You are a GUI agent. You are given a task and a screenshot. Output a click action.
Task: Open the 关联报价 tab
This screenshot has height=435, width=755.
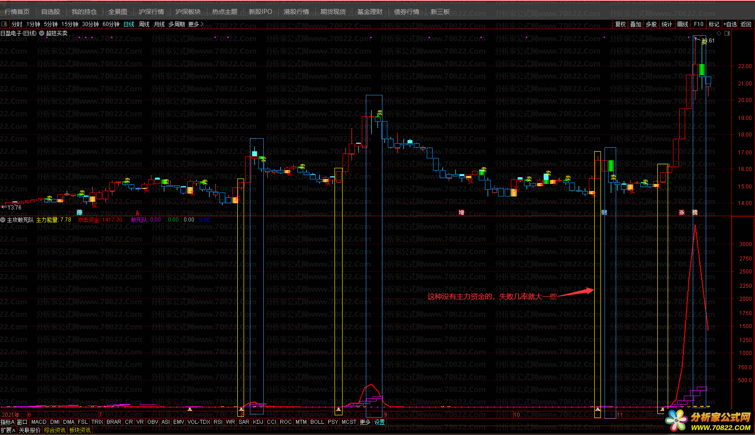(x=30, y=430)
